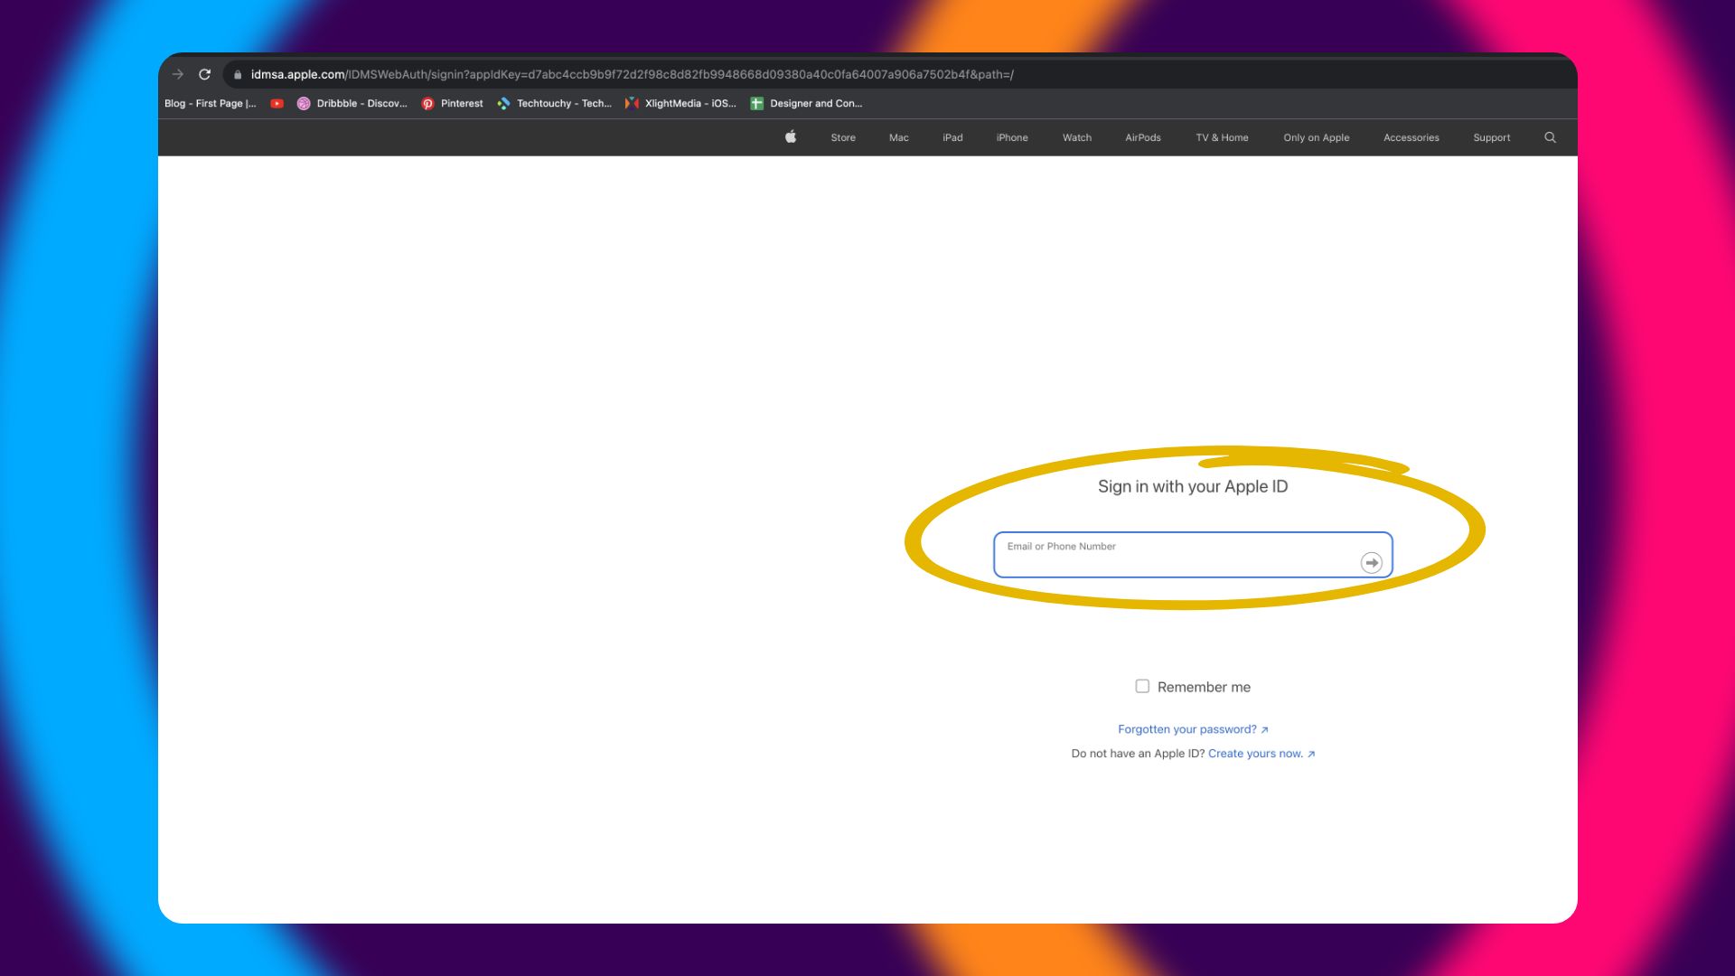Viewport: 1735px width, 976px height.
Task: Open the Accessories menu
Action: coord(1411,138)
